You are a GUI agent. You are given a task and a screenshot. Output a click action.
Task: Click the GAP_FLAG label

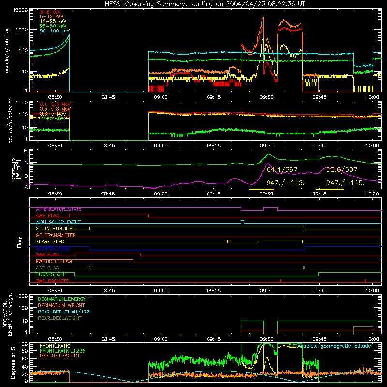point(48,215)
